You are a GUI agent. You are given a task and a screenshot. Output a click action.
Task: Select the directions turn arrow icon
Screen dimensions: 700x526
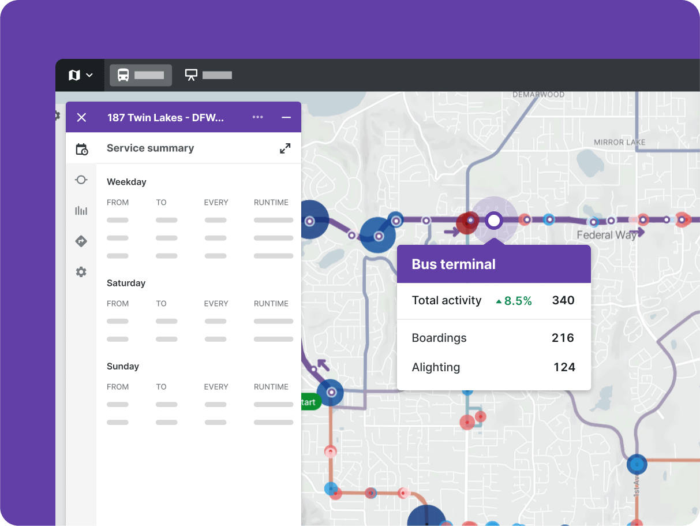[81, 241]
